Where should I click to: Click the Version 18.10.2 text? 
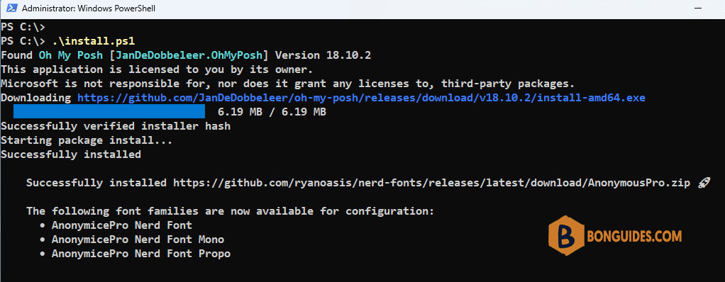tap(323, 55)
